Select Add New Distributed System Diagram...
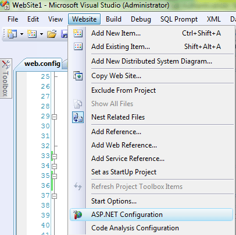This screenshot has width=236, height=235. [x=152, y=61]
